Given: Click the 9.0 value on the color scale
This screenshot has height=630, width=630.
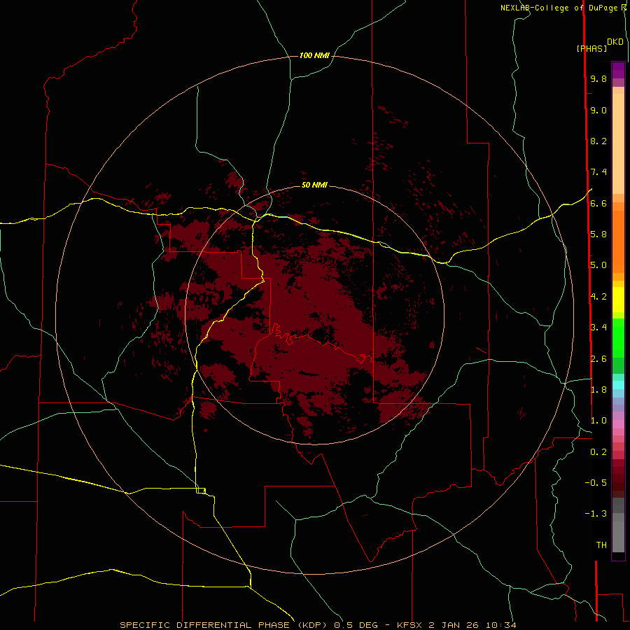Looking at the screenshot, I should pos(598,110).
